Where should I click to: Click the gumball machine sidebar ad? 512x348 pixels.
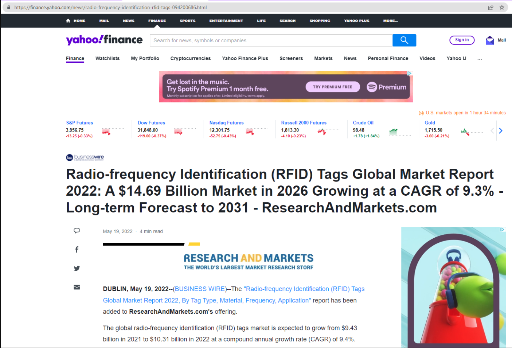454,288
